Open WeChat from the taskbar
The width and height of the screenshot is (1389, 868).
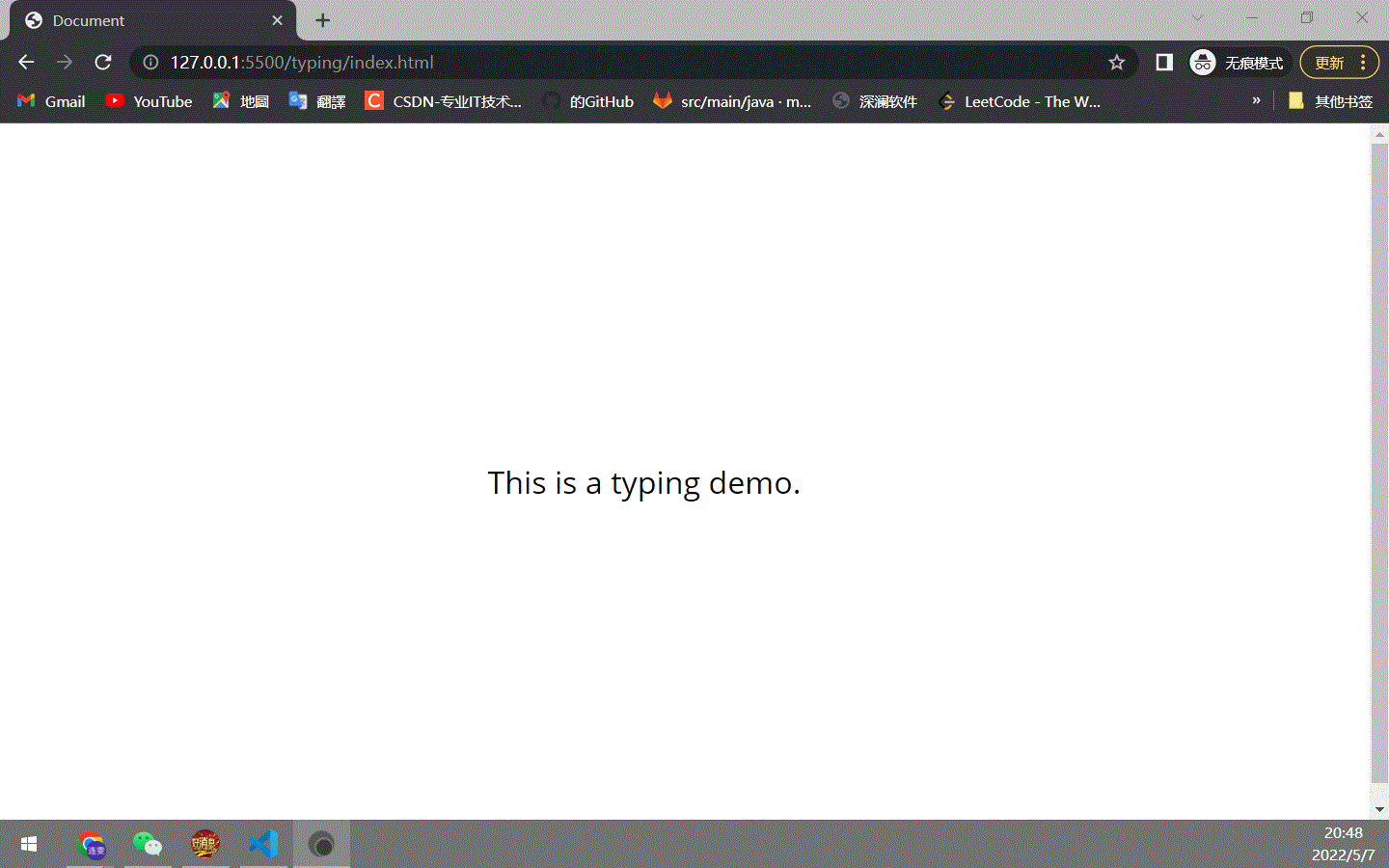pyautogui.click(x=148, y=843)
